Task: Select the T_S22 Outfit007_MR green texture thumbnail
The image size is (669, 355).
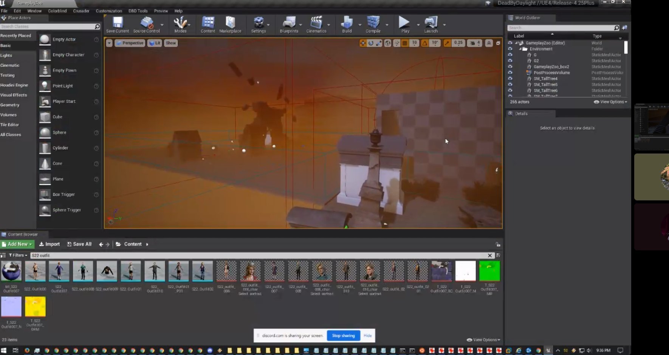Action: pos(489,271)
